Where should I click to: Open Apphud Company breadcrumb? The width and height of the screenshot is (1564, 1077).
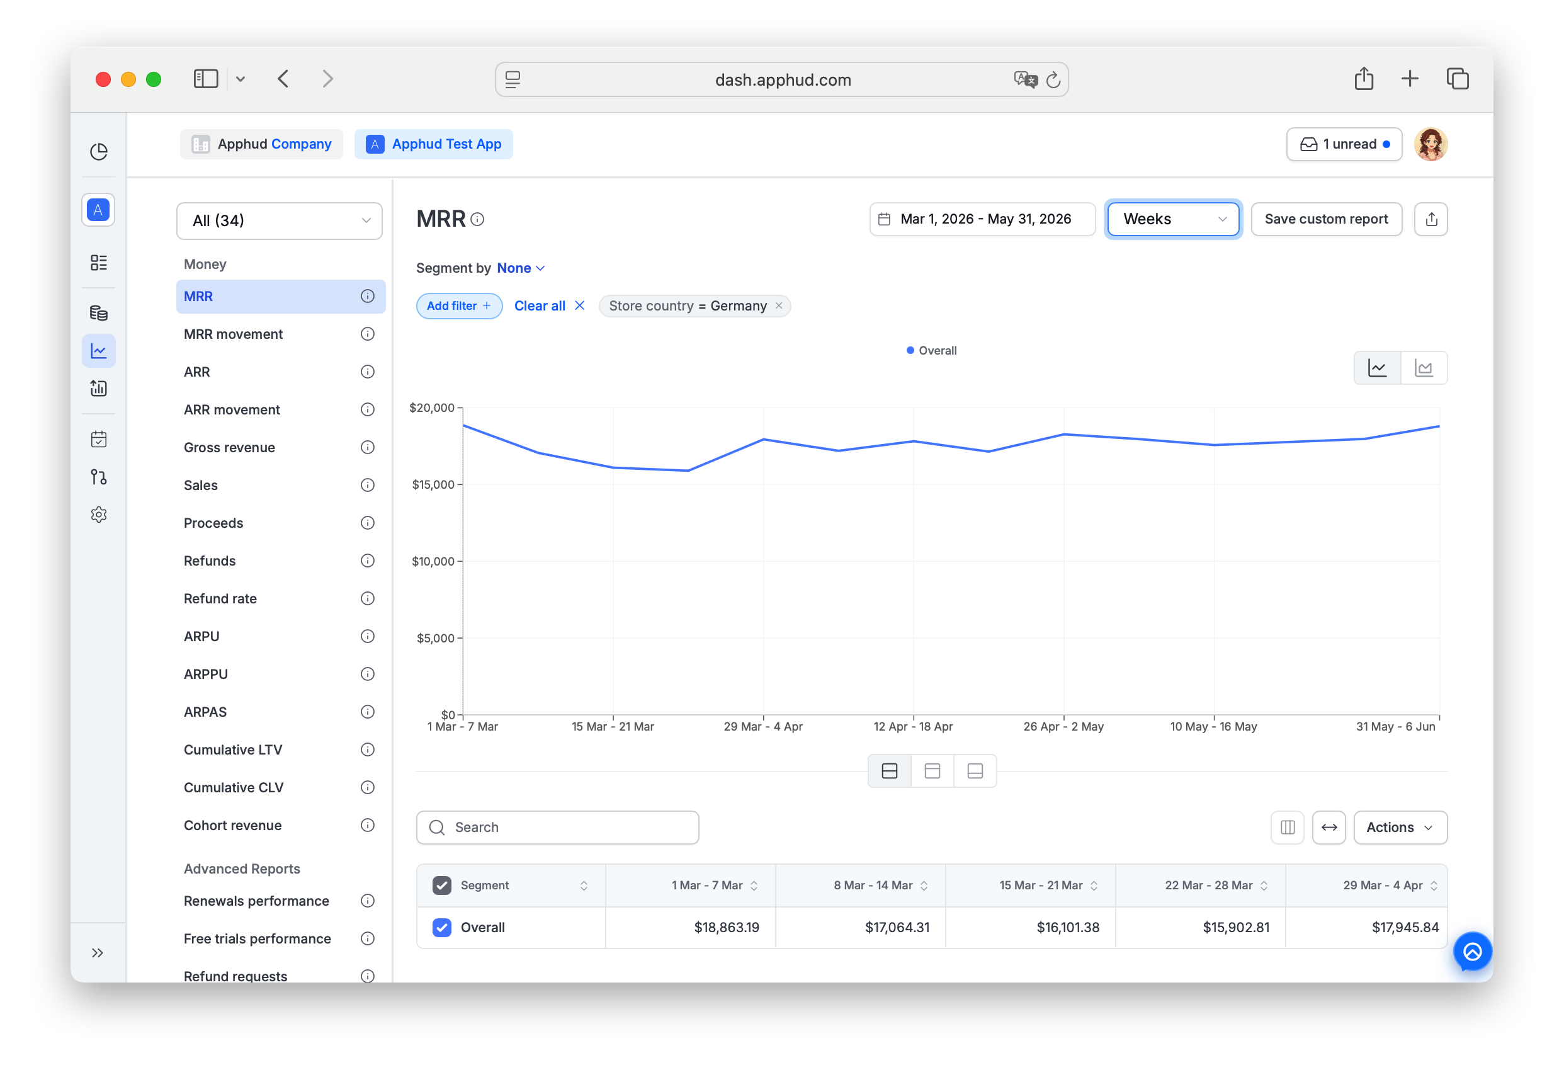coord(262,144)
